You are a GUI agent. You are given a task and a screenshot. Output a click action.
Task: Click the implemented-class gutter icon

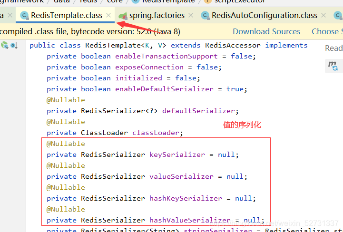click(5, 45)
